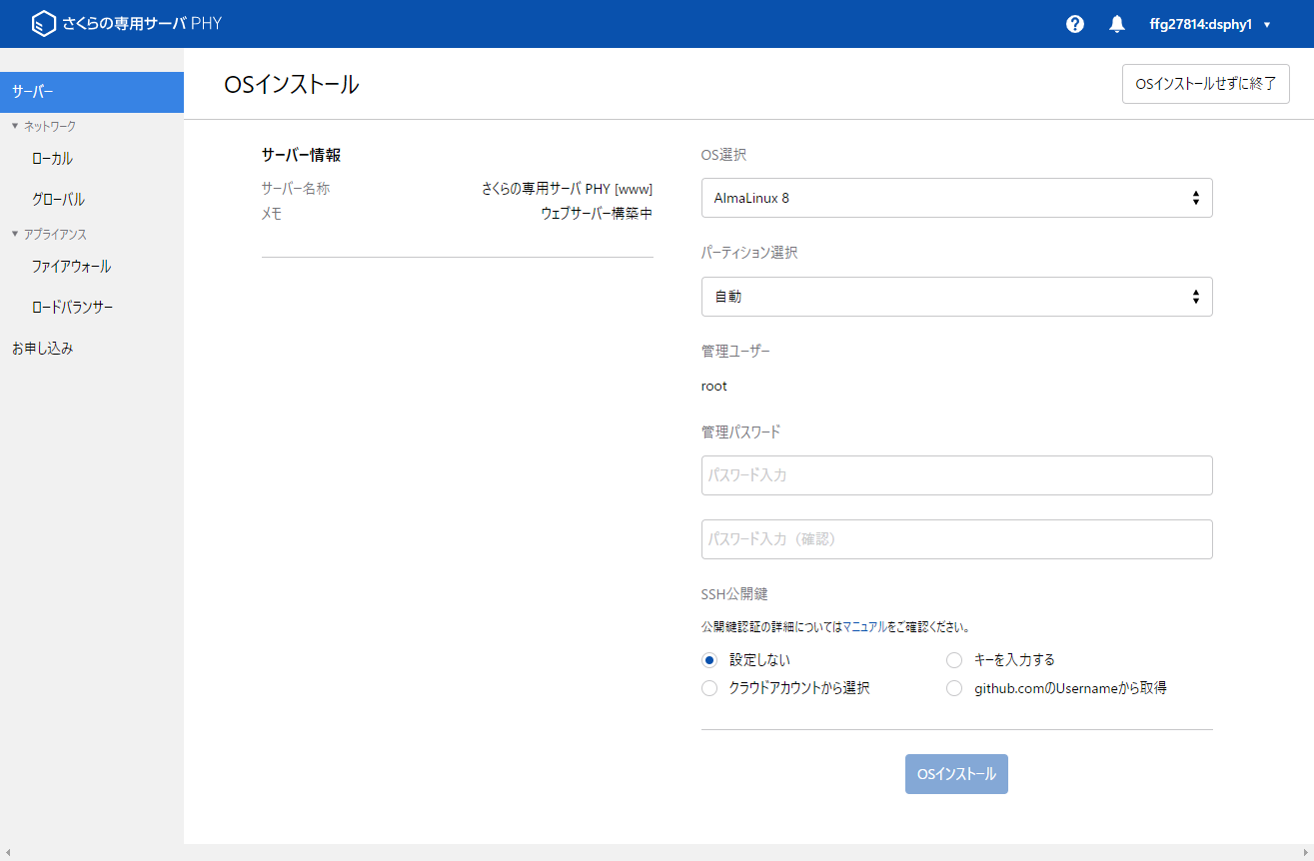Open the OS選択 AlmaLinux 8 dropdown
The width and height of the screenshot is (1314, 861).
tap(956, 198)
